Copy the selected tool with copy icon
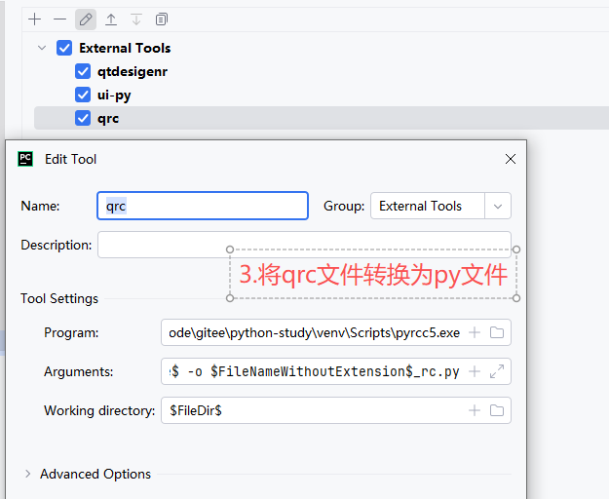609x499 pixels. click(x=162, y=19)
